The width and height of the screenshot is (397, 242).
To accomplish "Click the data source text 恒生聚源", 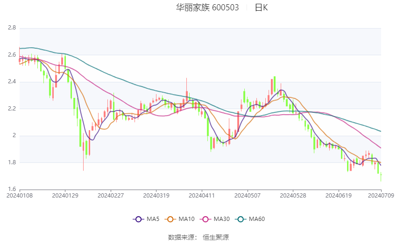I will (216, 237).
